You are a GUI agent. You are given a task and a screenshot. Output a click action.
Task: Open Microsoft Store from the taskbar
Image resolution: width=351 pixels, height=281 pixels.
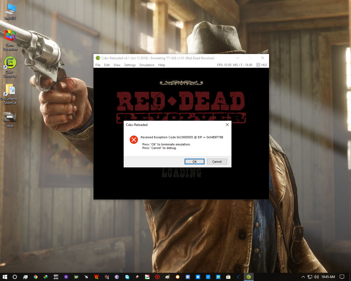228,277
